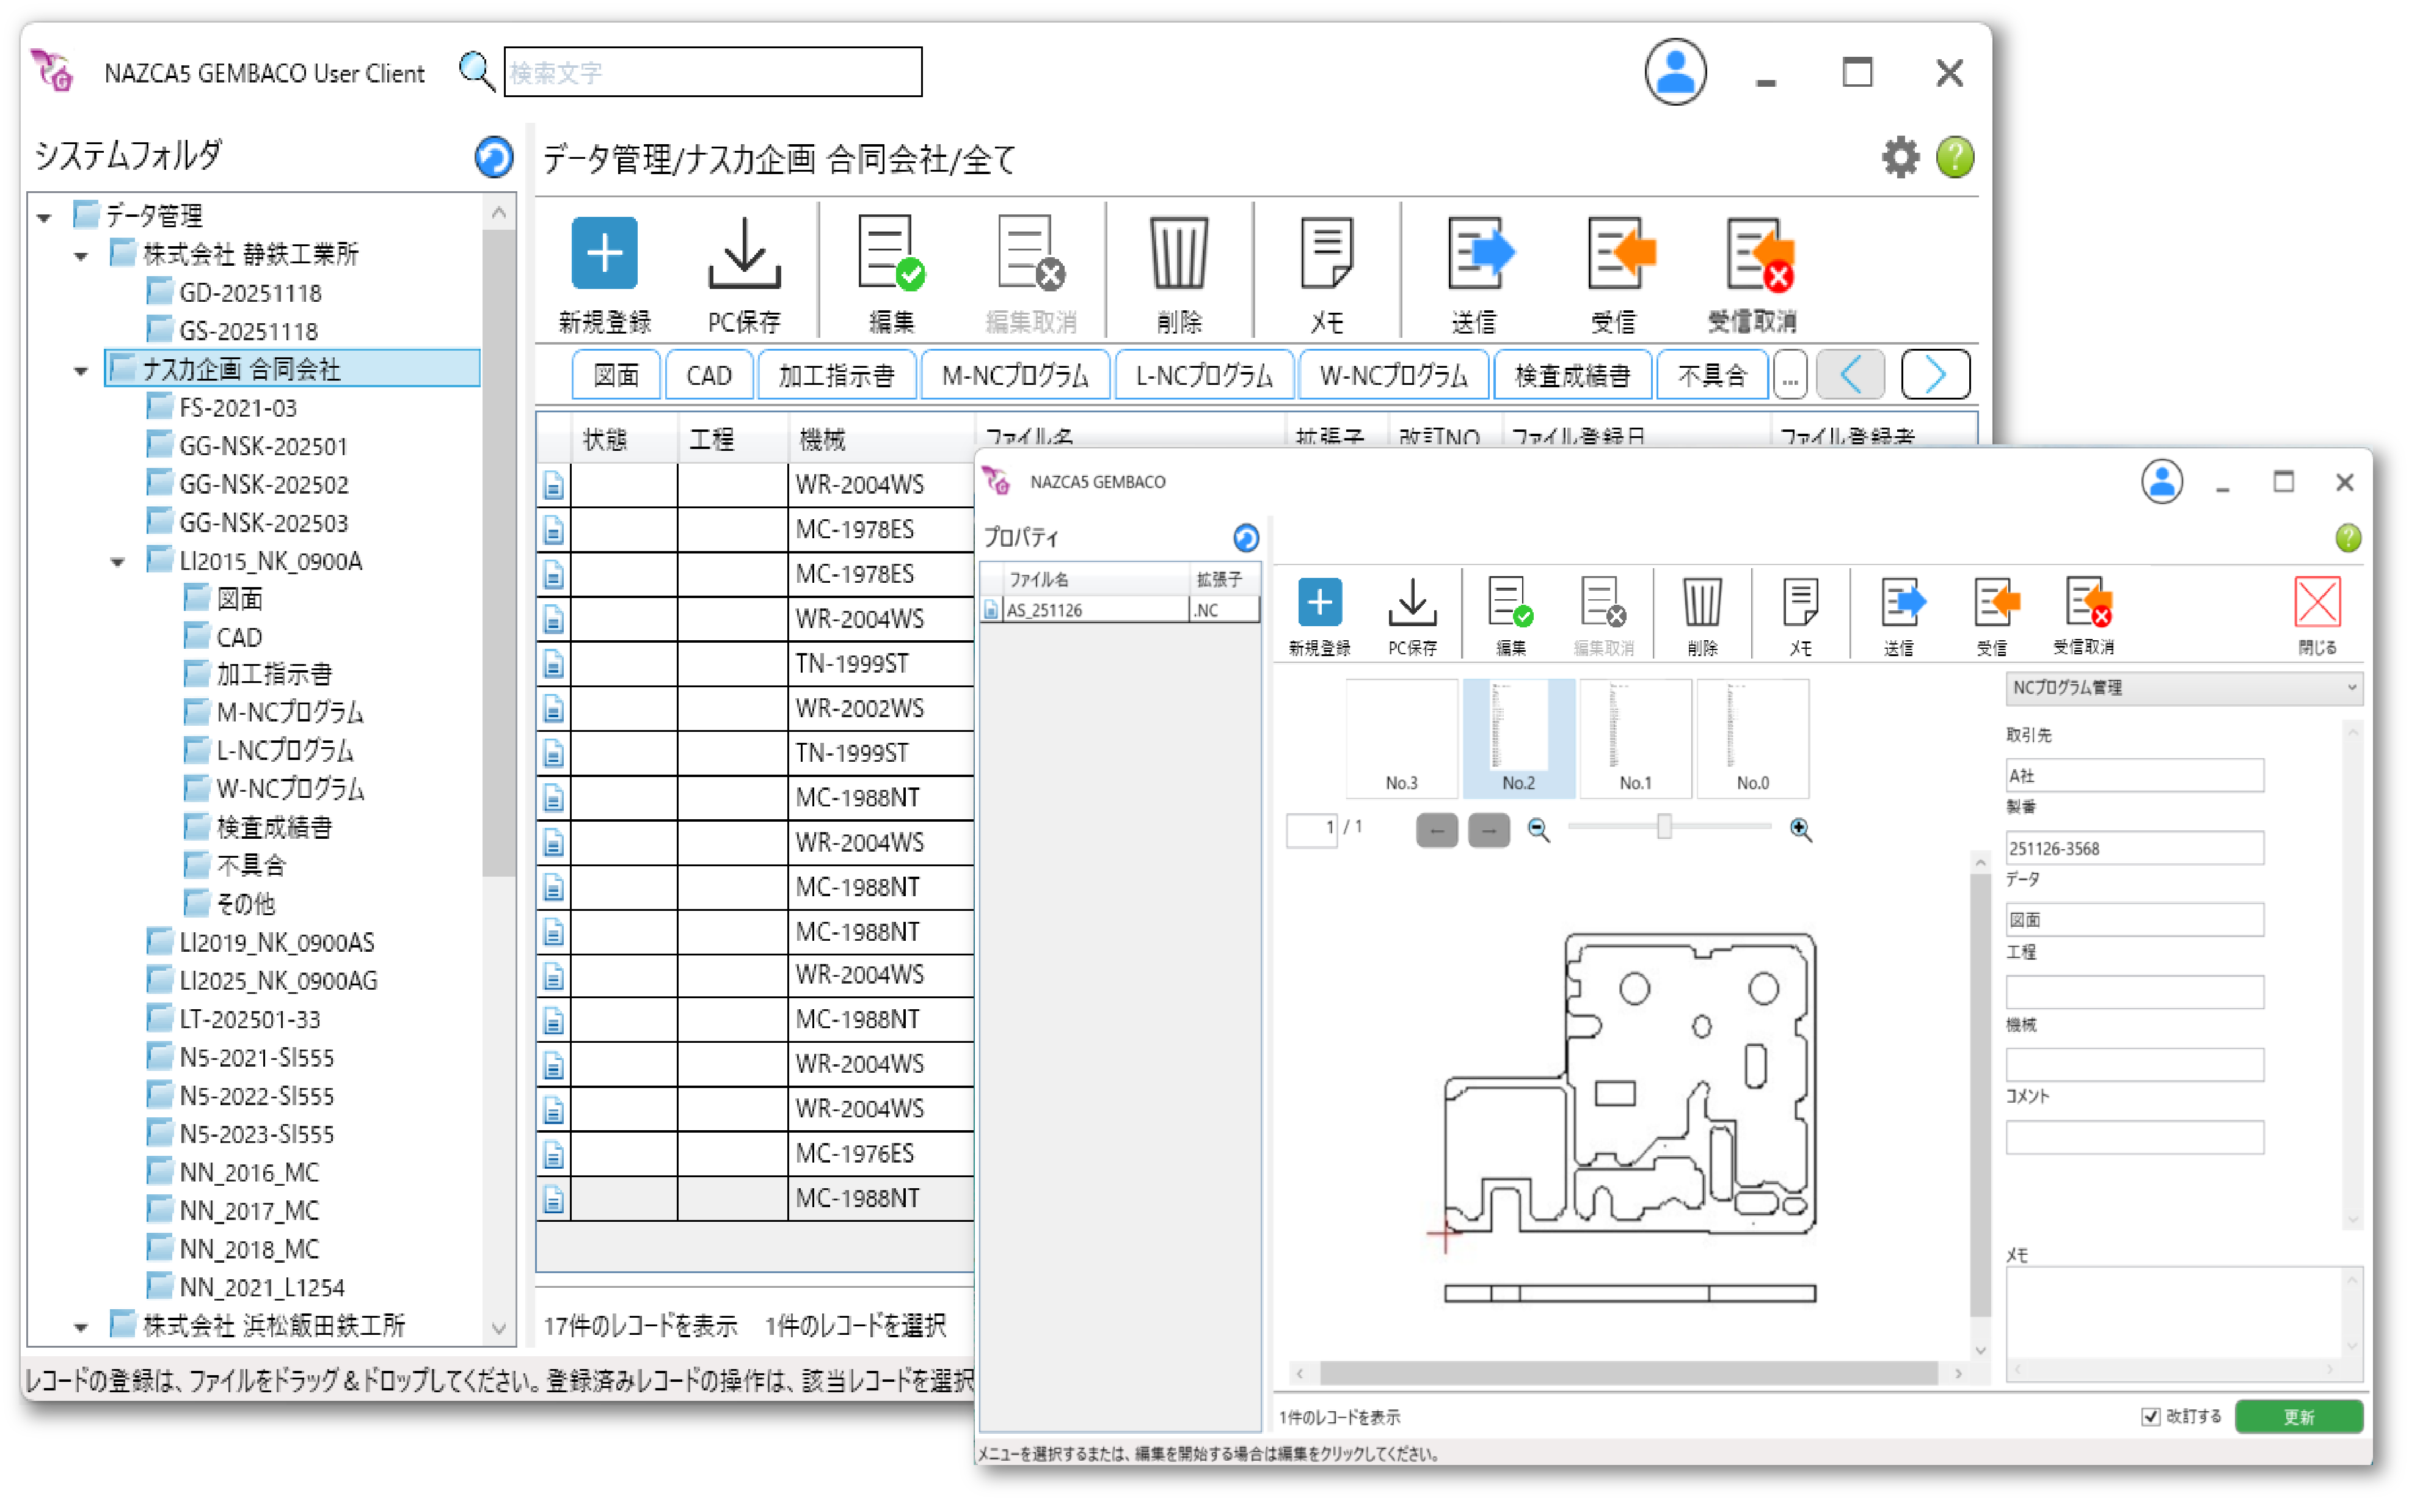Screen dimensions: 2420x1512
Task: Click the 受信取消 icon in main toolbar
Action: pos(1759,253)
